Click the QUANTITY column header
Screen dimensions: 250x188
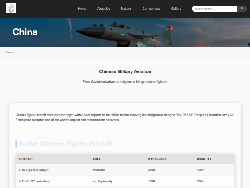(204, 159)
